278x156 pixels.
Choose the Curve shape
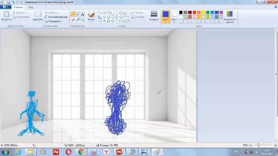[x=104, y=13]
